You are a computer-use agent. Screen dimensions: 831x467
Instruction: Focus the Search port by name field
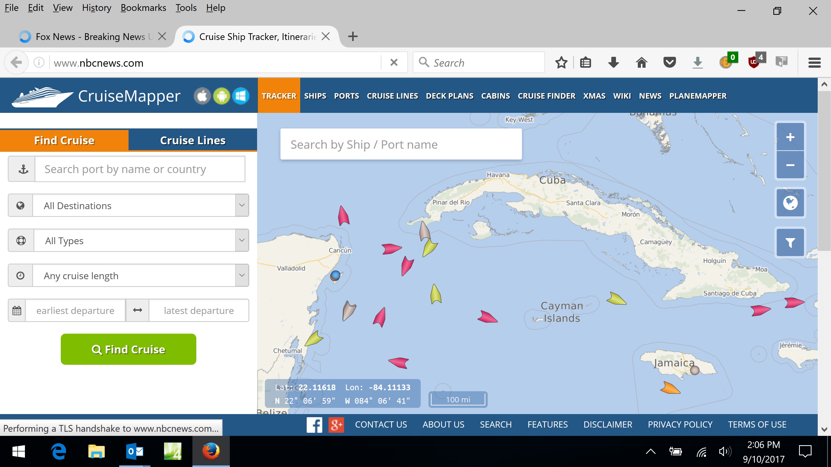pyautogui.click(x=140, y=169)
